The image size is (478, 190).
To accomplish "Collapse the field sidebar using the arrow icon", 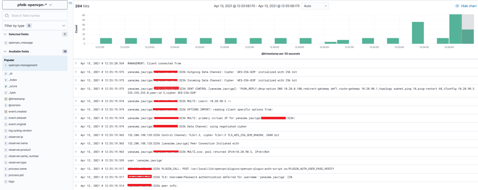I will click(70, 3).
